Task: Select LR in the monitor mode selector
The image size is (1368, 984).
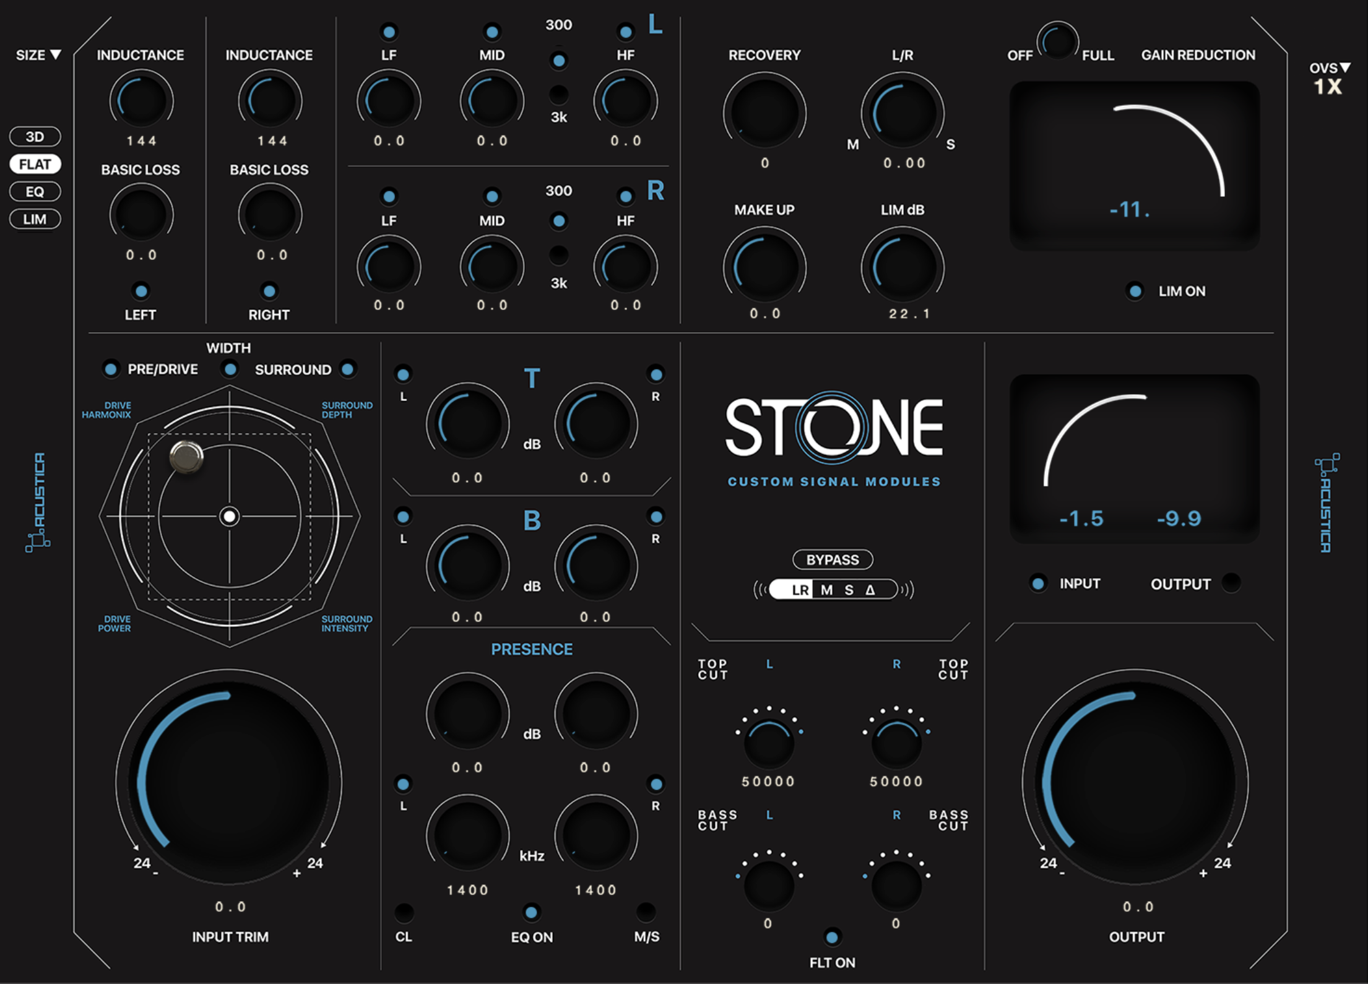Action: click(800, 590)
